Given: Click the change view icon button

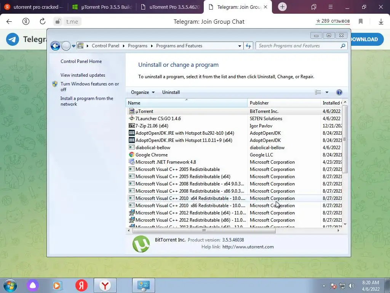Looking at the screenshot, I should point(318,92).
